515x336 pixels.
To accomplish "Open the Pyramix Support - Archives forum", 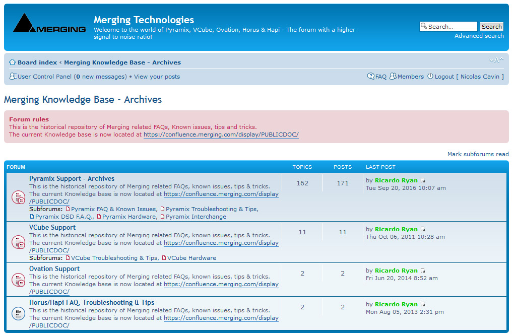I will (72, 178).
